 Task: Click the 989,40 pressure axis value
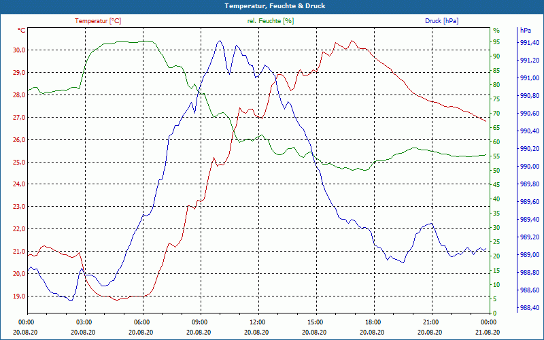pyautogui.click(x=530, y=220)
